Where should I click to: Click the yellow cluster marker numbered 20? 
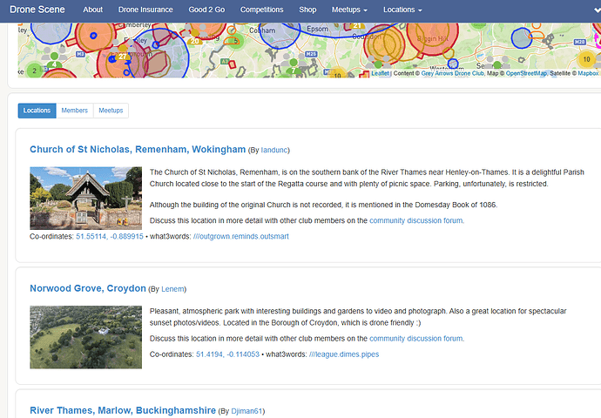[195, 41]
